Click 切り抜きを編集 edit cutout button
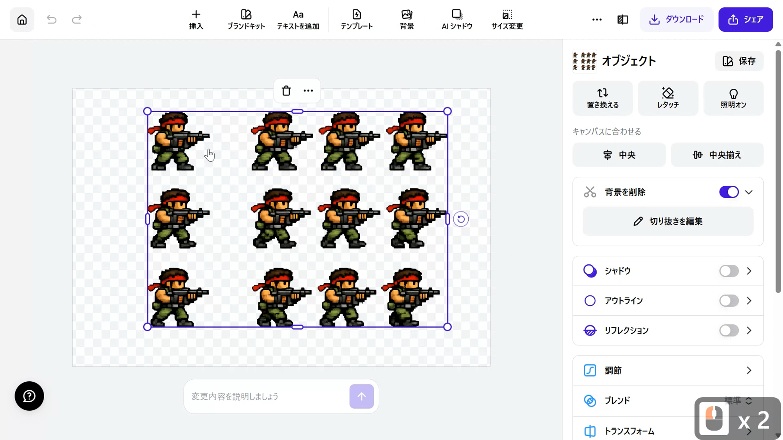Screen dimensions: 783x440 coord(668,221)
